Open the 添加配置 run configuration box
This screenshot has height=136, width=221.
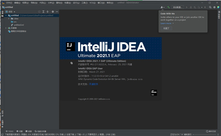pos(178,7)
